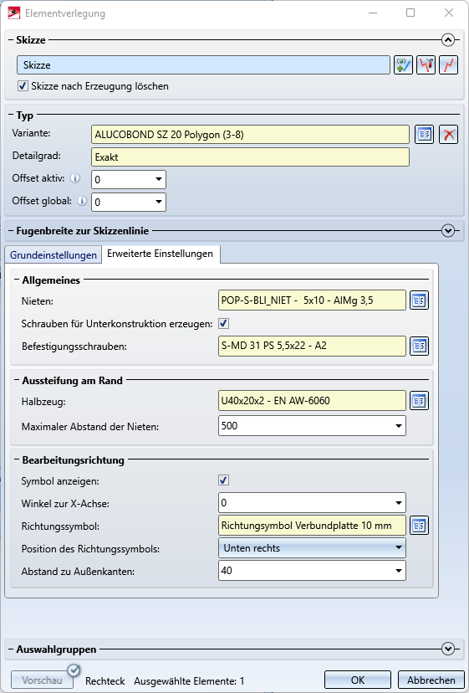Click the Vorschau preview button
The height and width of the screenshot is (693, 469).
[42, 680]
